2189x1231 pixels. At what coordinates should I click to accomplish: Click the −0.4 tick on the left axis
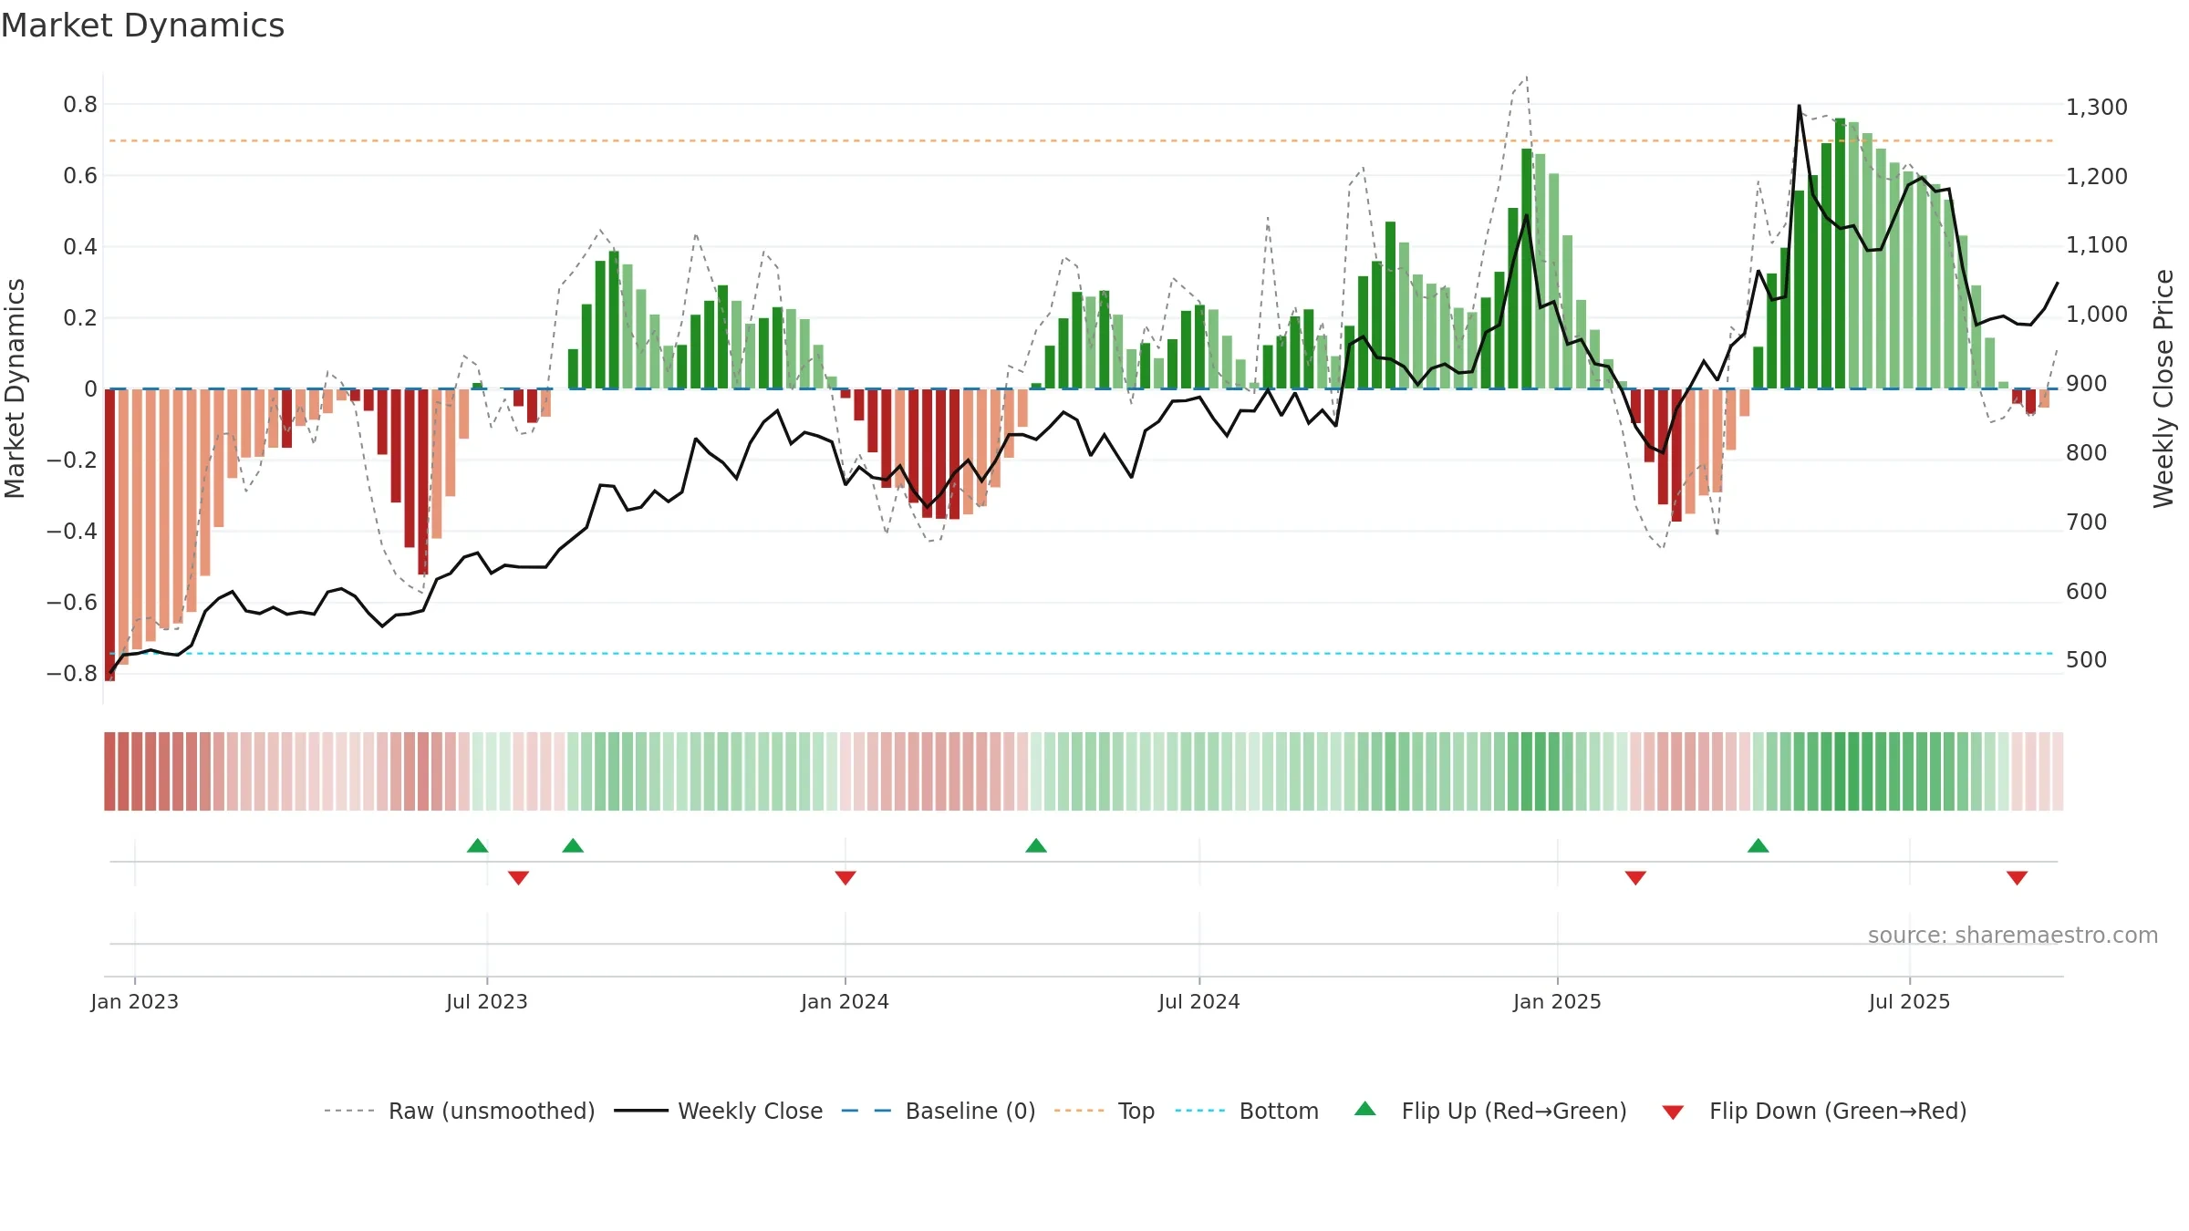72,532
